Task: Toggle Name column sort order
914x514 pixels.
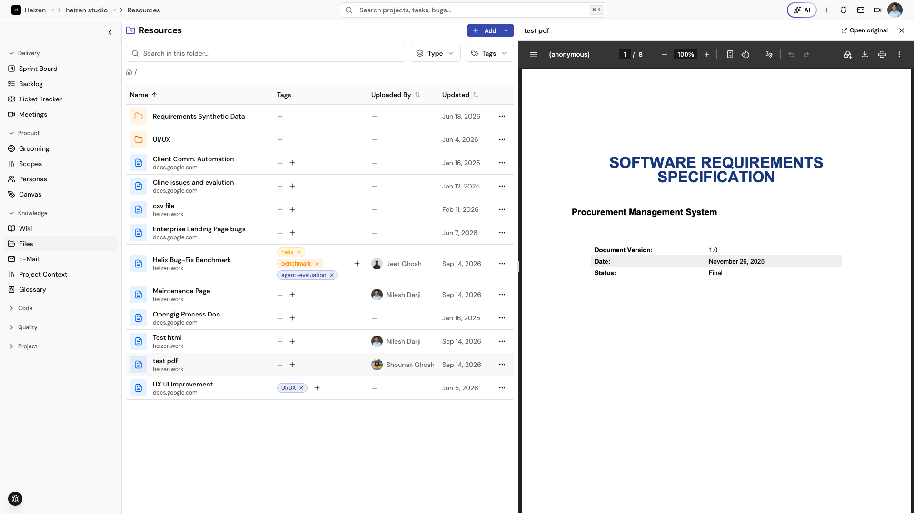Action: (143, 95)
